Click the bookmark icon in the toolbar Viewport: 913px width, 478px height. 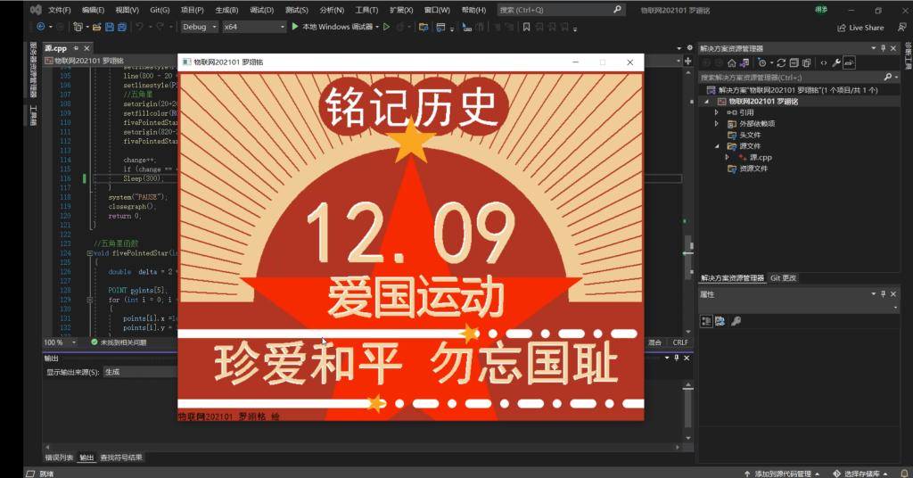coord(527,27)
